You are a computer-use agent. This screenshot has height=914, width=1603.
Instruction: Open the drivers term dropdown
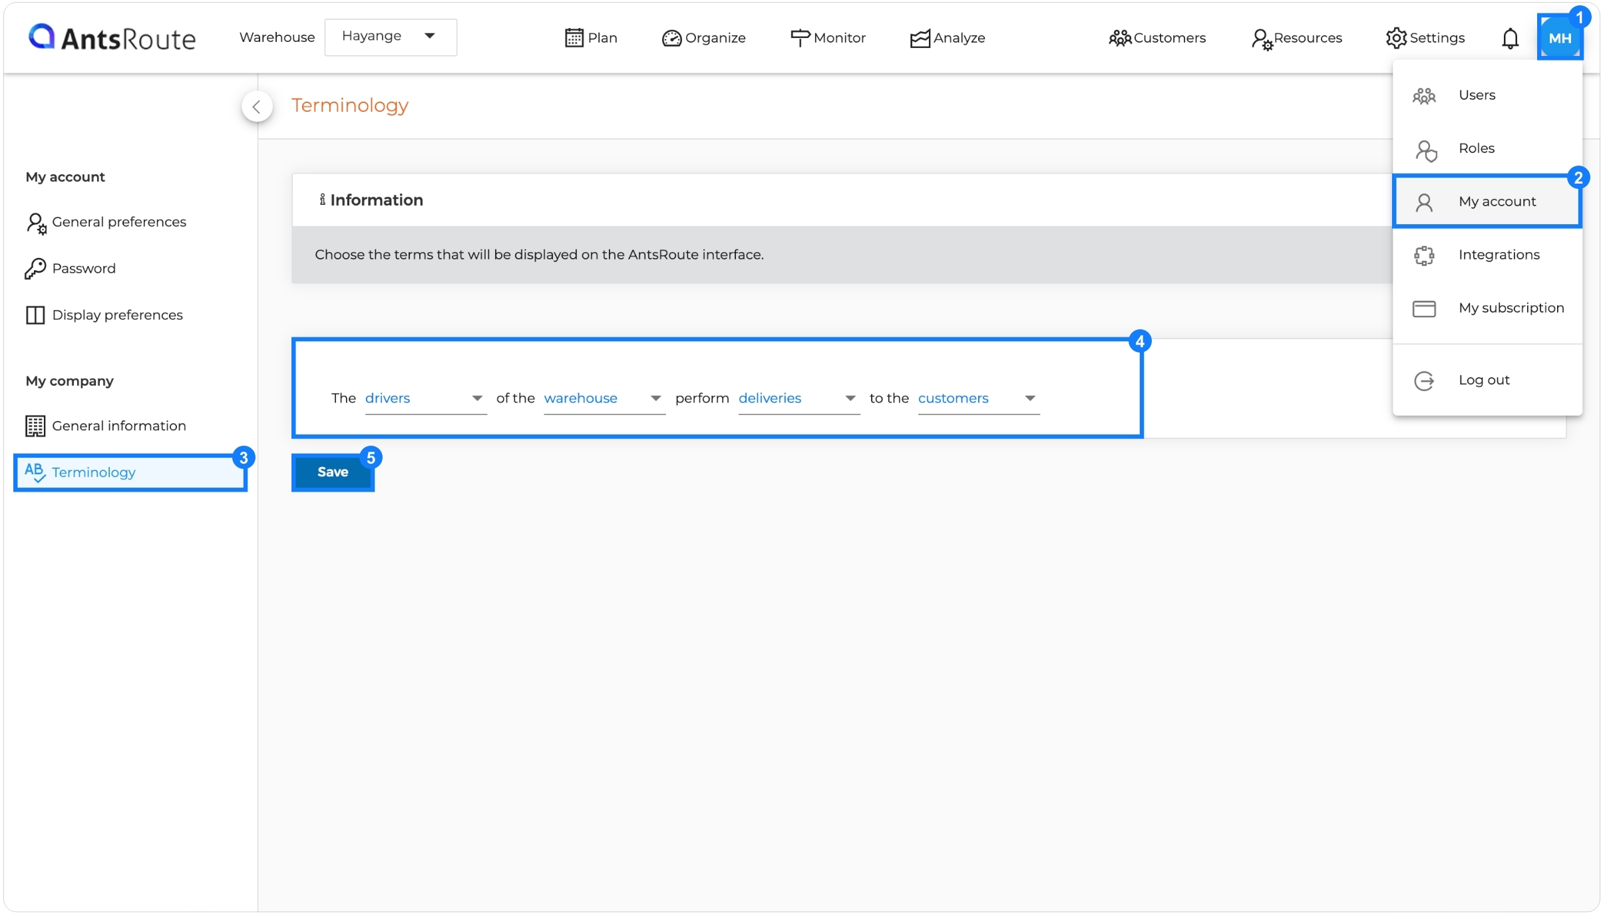pos(426,398)
